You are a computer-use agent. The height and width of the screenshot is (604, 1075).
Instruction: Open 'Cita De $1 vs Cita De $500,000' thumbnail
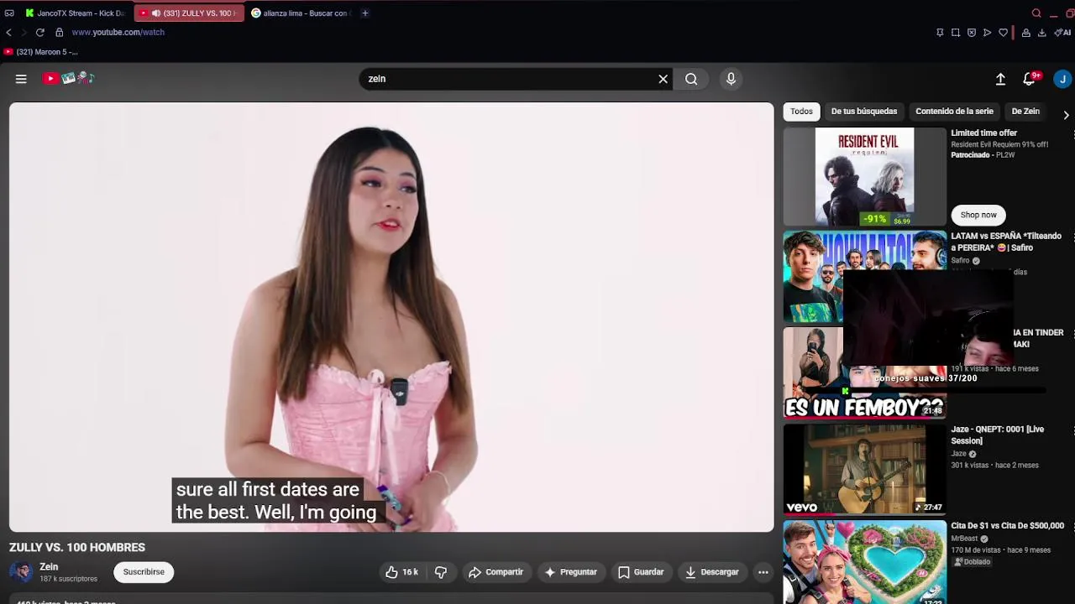865,562
